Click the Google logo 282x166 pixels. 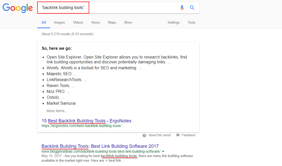pos(18,8)
